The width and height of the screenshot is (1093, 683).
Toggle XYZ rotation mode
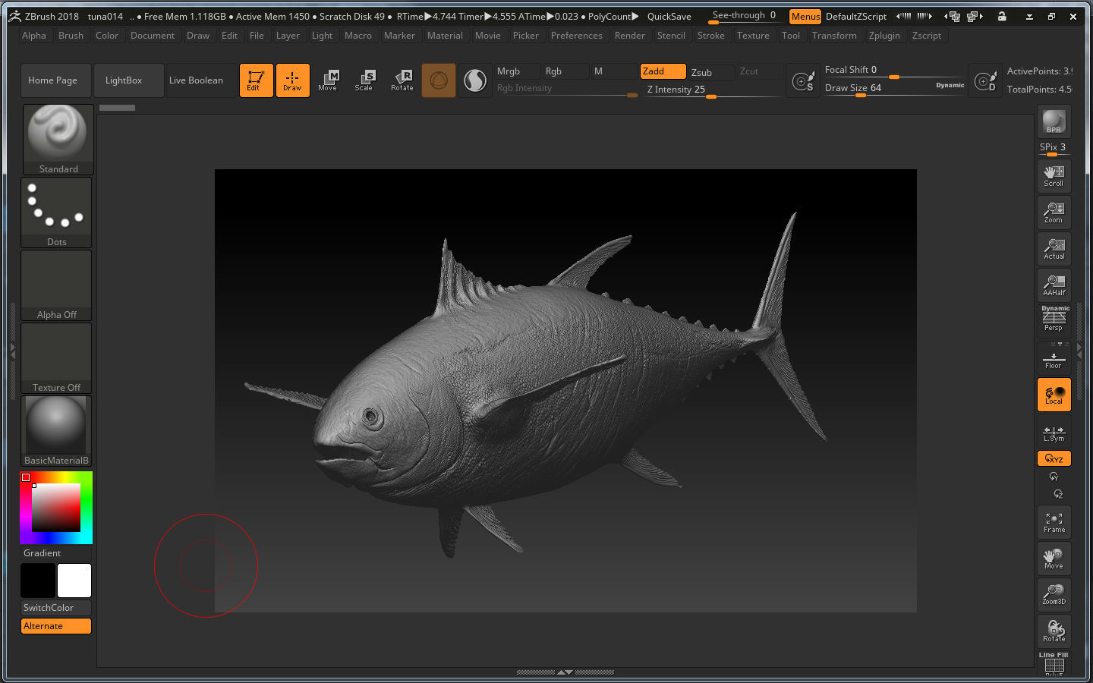1054,458
